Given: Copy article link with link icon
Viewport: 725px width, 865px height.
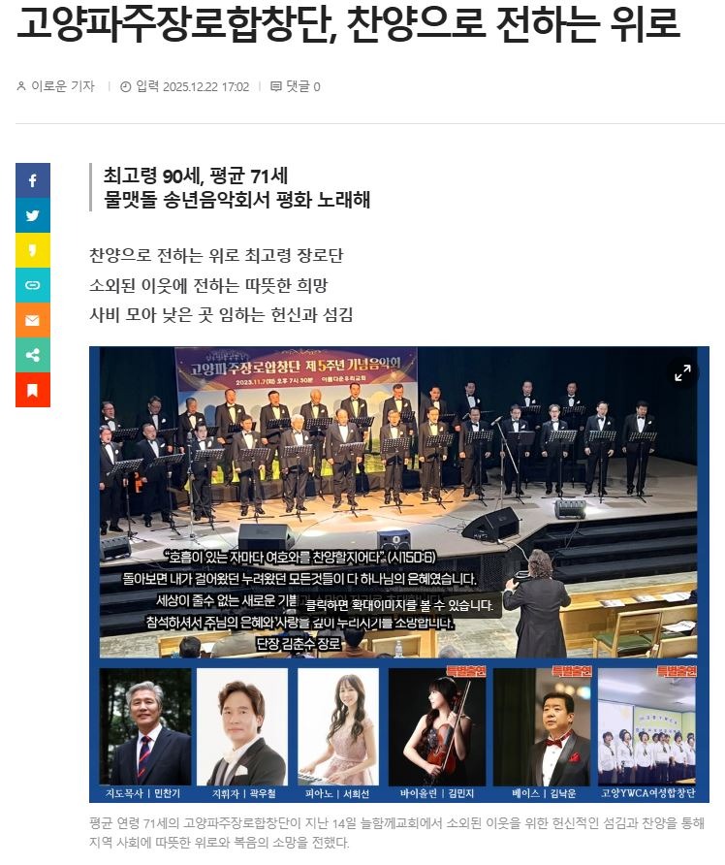Looking at the screenshot, I should [33, 285].
